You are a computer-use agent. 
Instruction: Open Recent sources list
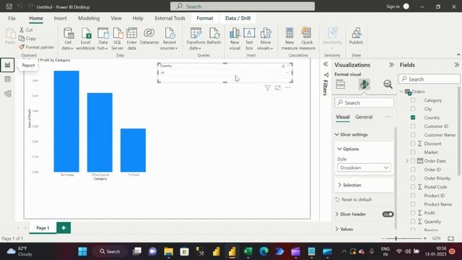tap(169, 38)
